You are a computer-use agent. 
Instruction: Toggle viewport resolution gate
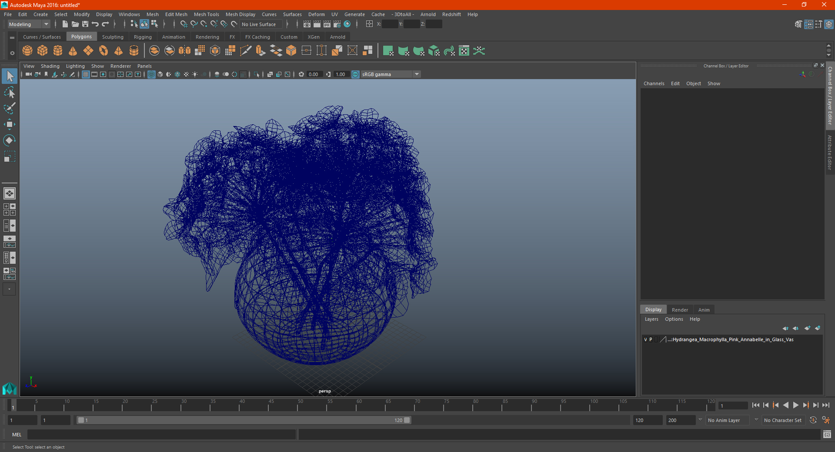tap(103, 74)
